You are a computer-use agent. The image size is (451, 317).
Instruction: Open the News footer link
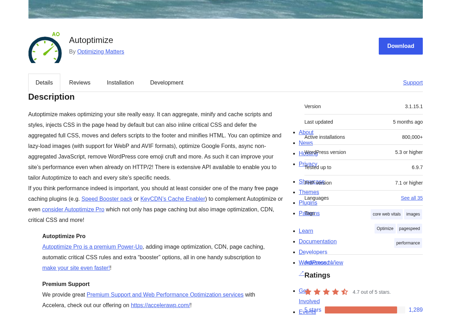tap(306, 143)
